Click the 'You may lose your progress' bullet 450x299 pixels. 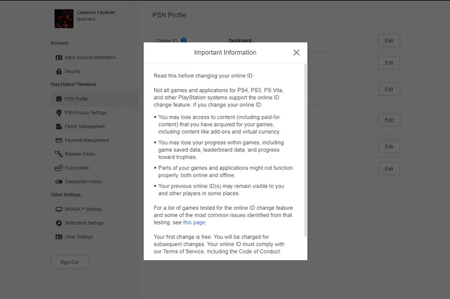[x=221, y=150]
